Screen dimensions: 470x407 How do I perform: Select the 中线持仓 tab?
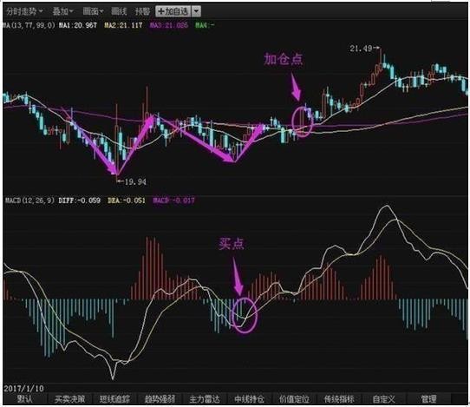click(250, 399)
